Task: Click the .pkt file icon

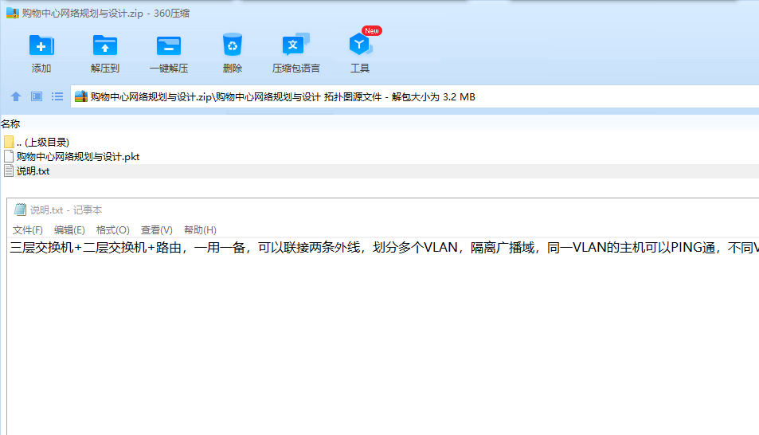Action: tap(8, 156)
